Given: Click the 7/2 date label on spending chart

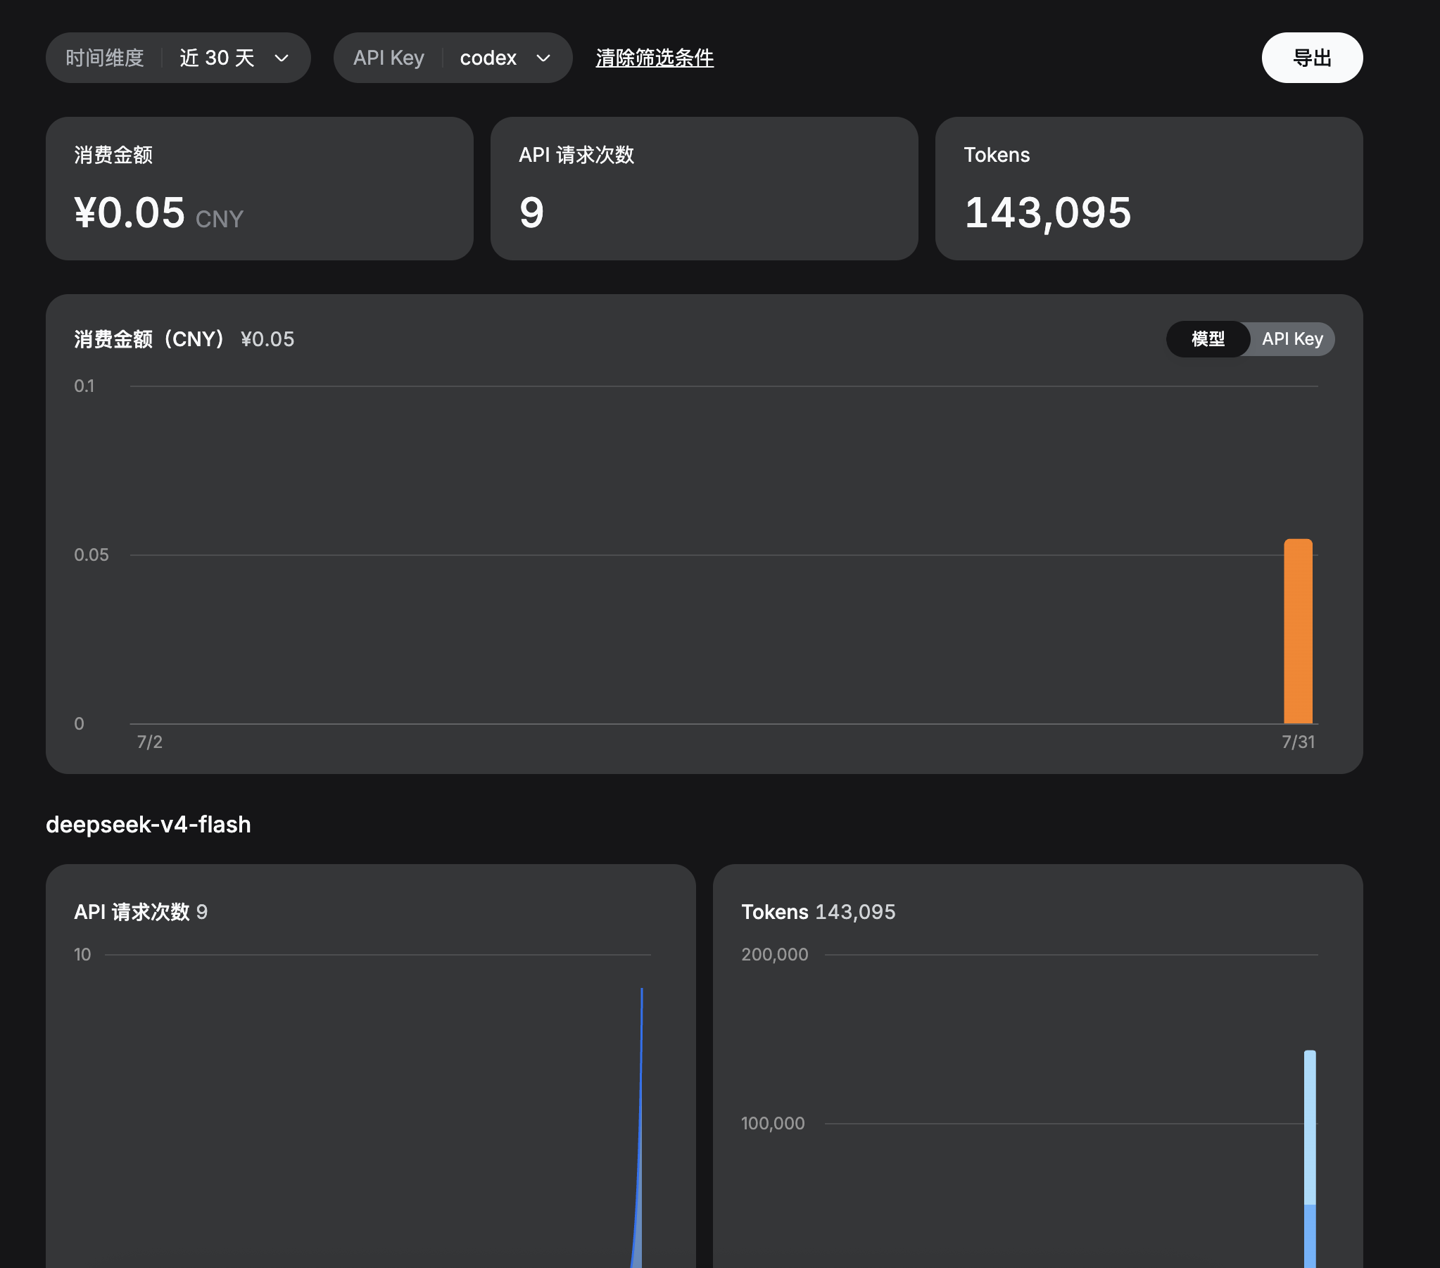Looking at the screenshot, I should tap(149, 742).
